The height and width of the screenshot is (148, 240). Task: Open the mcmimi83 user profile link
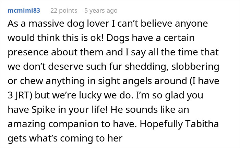point(24,11)
